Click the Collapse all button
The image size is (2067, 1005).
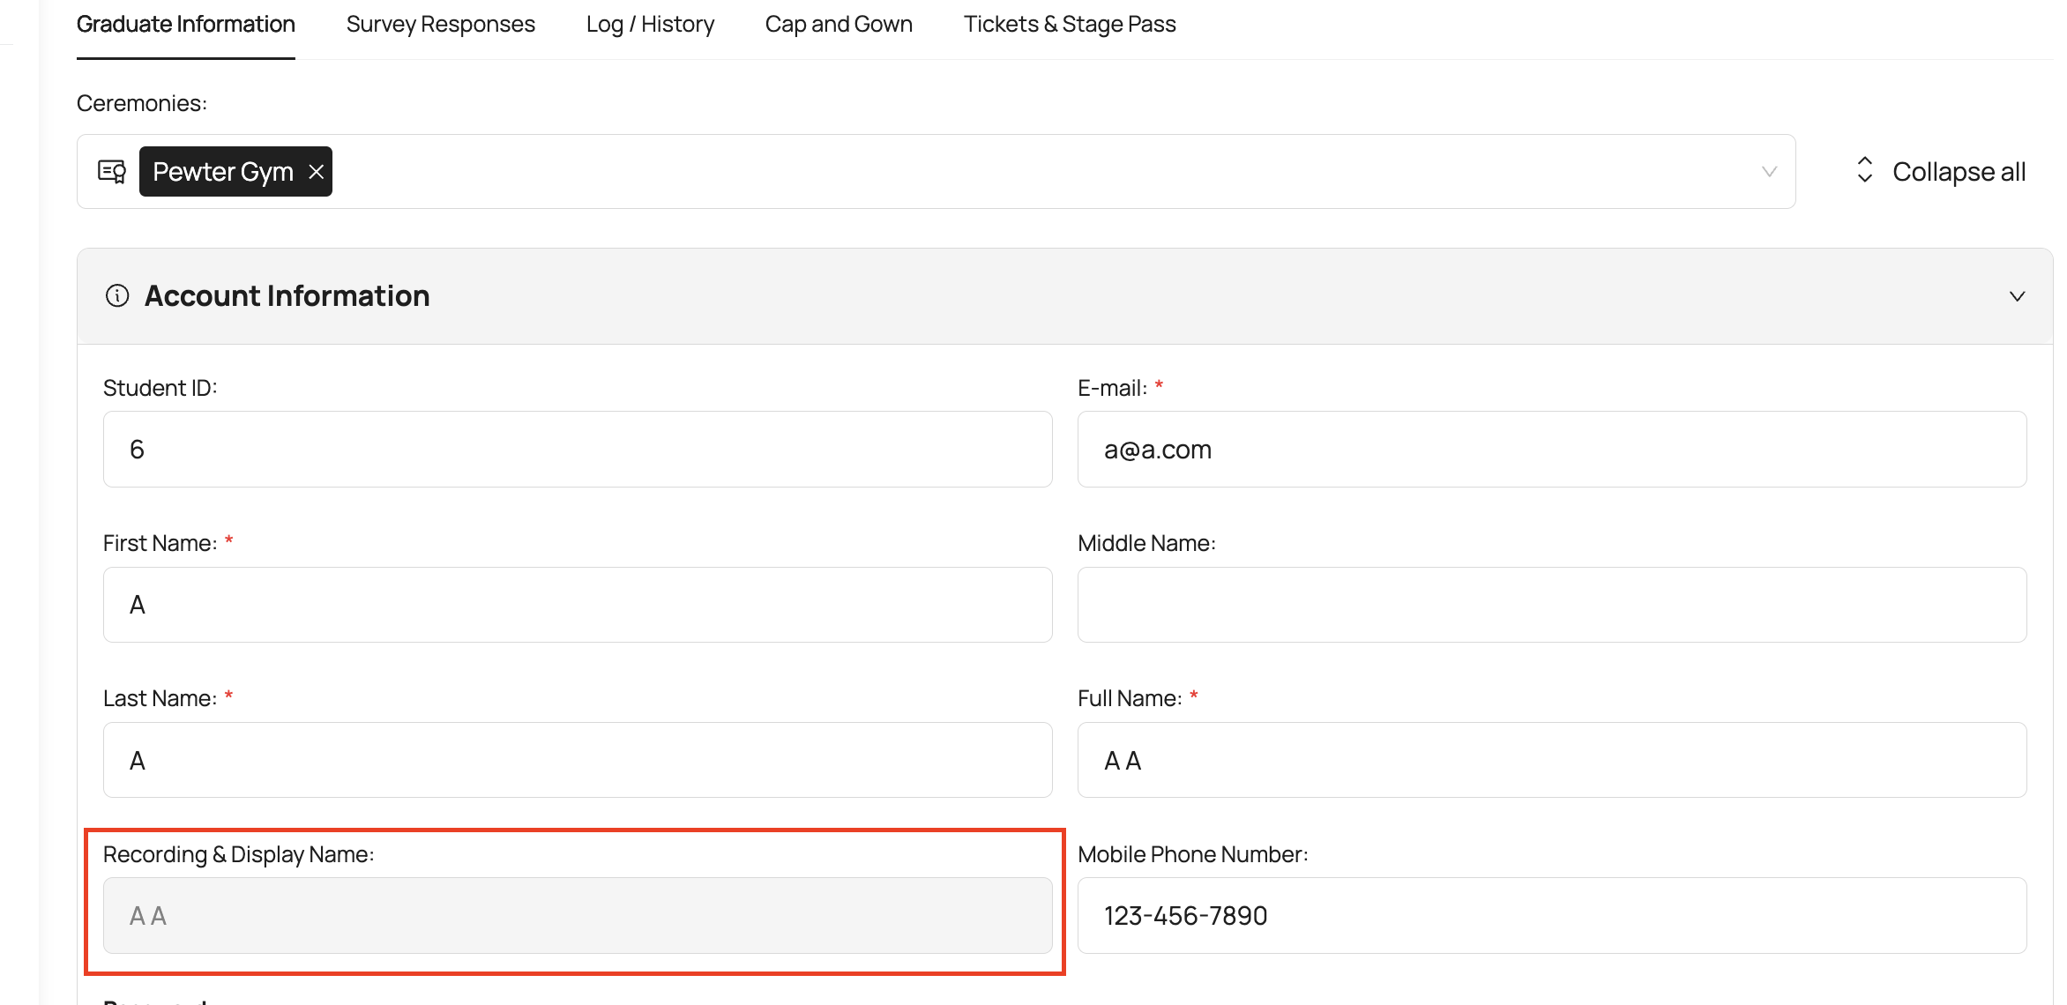pos(1958,172)
